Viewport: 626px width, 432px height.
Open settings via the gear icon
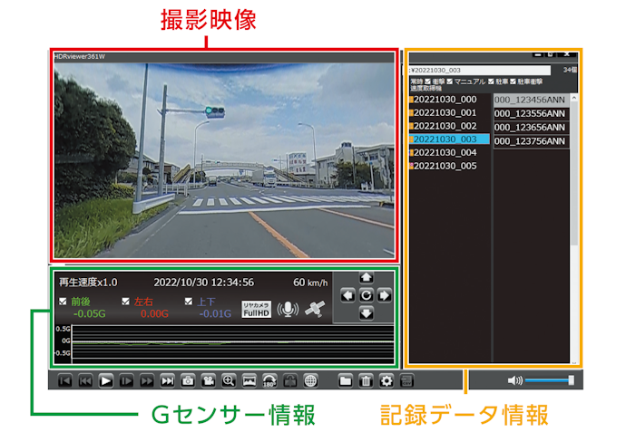386,381
